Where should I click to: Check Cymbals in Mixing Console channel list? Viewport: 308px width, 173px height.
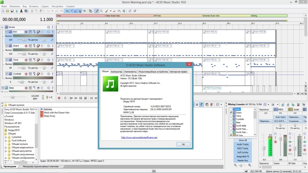(x=231, y=119)
